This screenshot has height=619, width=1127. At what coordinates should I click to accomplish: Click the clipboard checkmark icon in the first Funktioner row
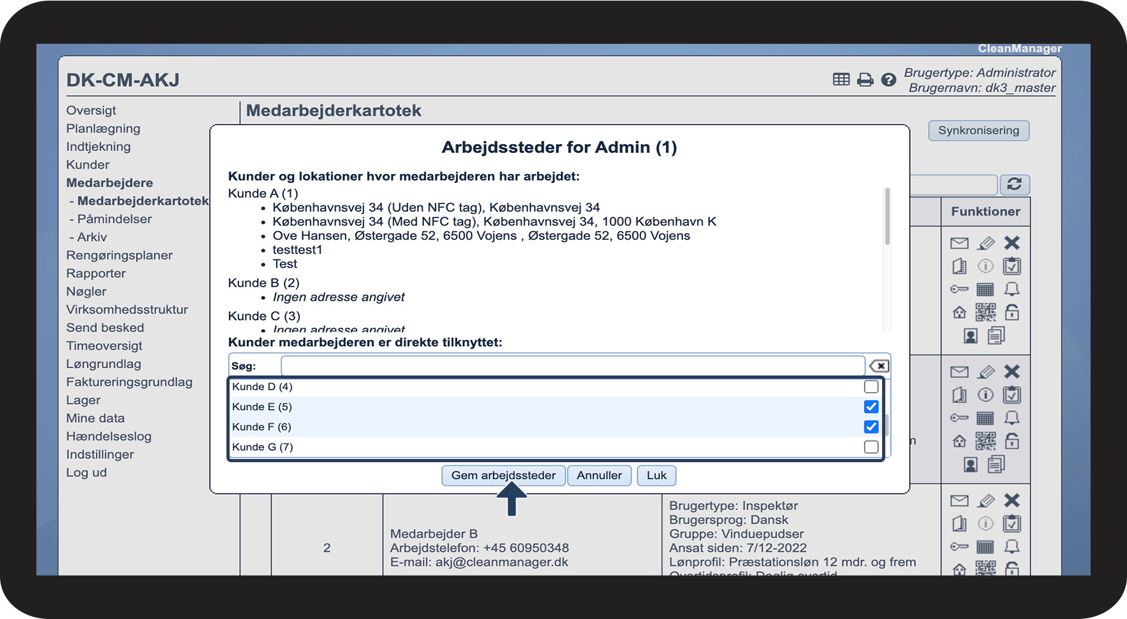pyautogui.click(x=1012, y=266)
